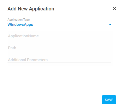Place cursor in the Path input
Image resolution: width=124 pixels, height=111 pixels.
pos(59,48)
